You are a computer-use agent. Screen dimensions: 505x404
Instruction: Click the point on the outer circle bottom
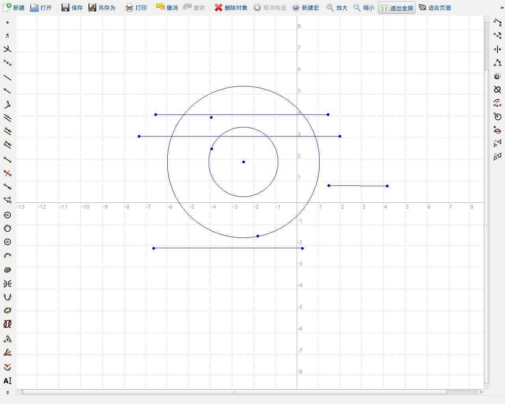[258, 236]
